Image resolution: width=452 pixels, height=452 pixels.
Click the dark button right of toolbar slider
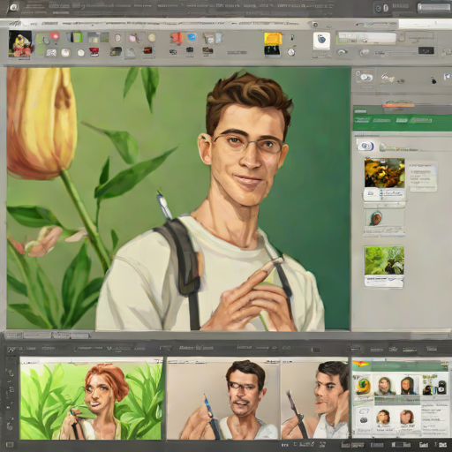(426, 50)
